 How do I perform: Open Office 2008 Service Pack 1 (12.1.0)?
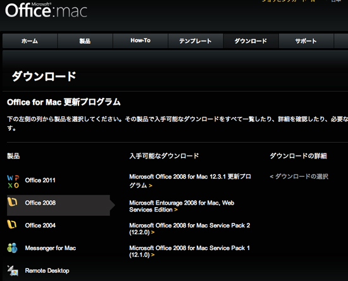190,251
